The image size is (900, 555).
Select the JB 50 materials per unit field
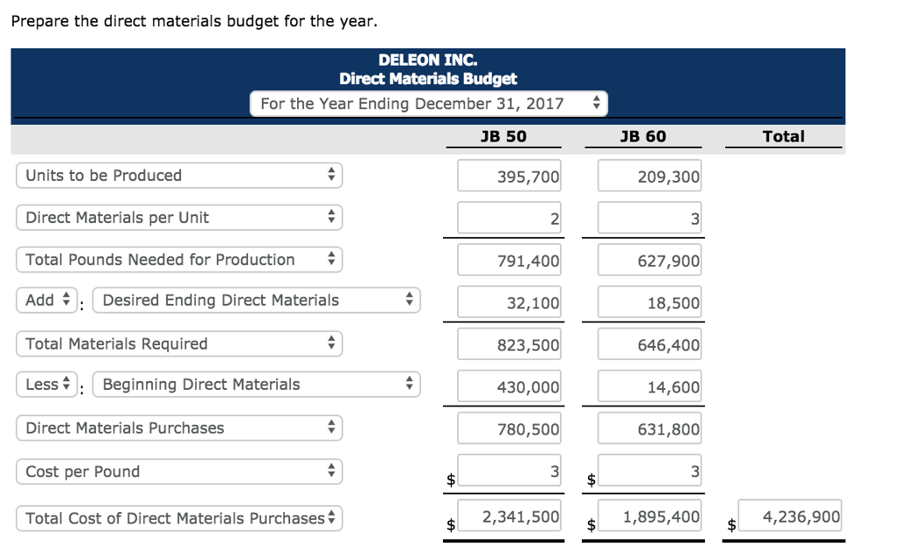(509, 217)
